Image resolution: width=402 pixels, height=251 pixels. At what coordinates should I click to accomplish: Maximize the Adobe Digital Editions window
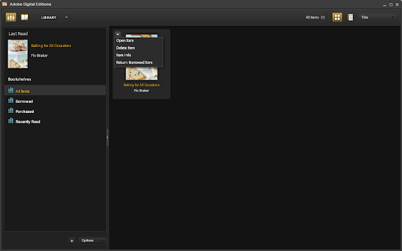coord(391,4)
